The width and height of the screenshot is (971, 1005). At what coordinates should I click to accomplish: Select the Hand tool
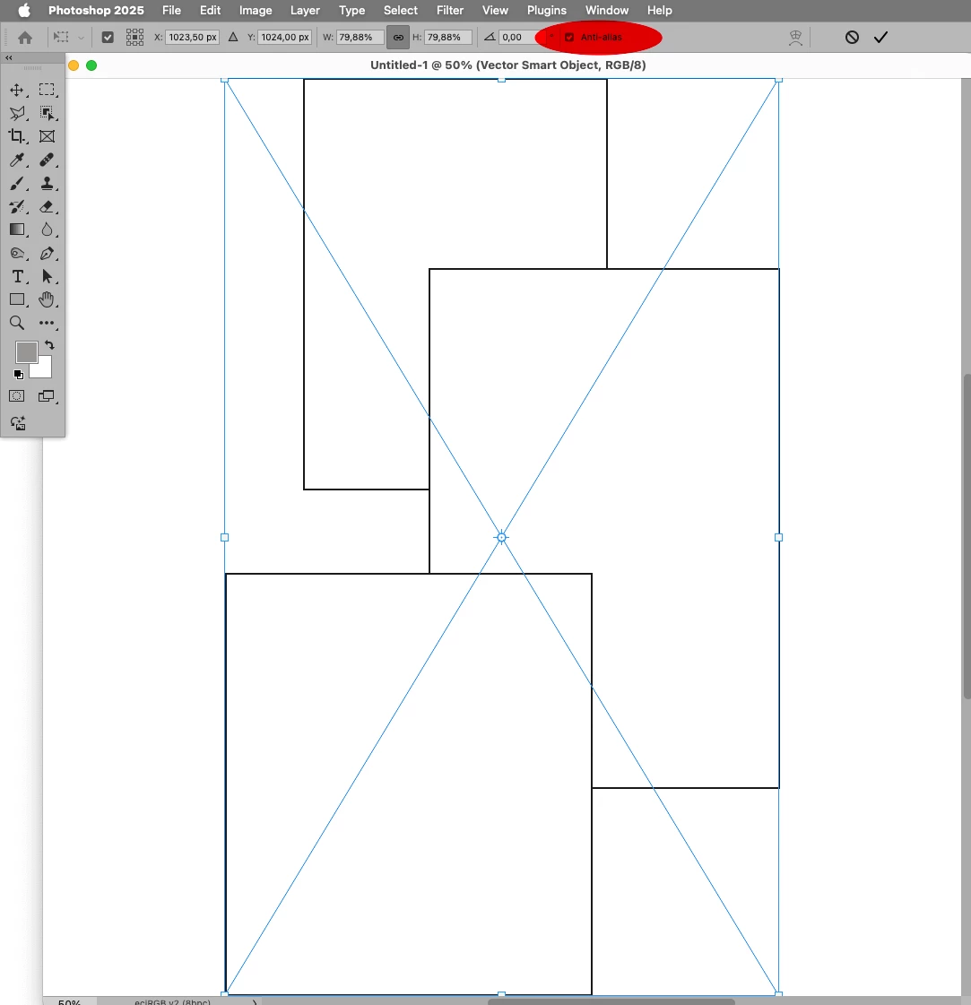[x=47, y=299]
